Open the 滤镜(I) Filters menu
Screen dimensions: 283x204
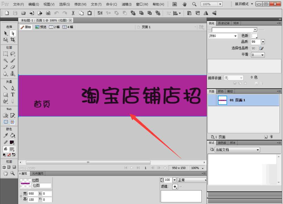[127, 4]
